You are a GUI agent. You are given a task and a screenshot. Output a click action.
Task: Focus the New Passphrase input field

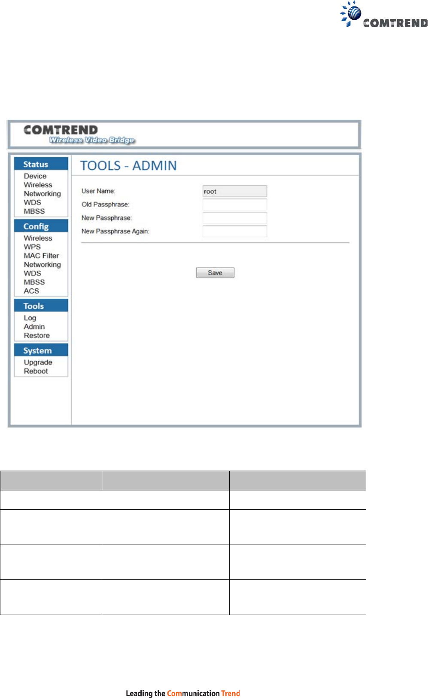point(235,218)
